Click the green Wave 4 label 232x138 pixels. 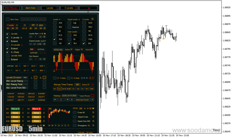click(15, 109)
